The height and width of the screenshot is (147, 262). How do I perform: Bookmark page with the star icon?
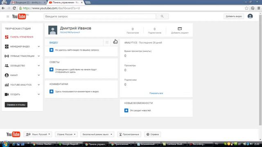coord(246,8)
